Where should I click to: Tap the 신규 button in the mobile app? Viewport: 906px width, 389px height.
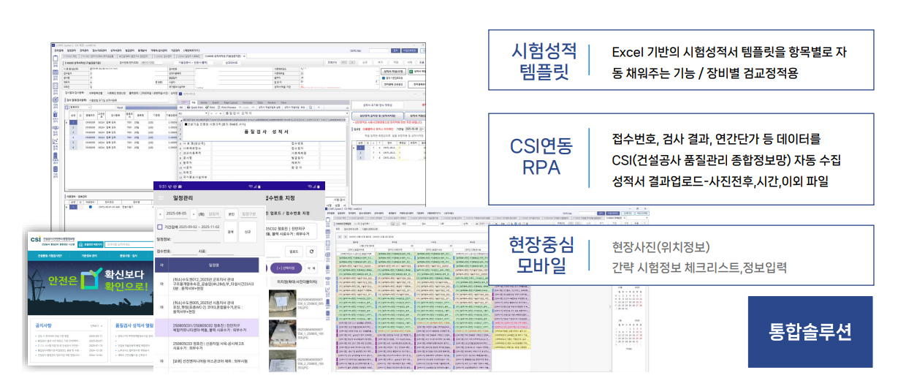pyautogui.click(x=248, y=232)
